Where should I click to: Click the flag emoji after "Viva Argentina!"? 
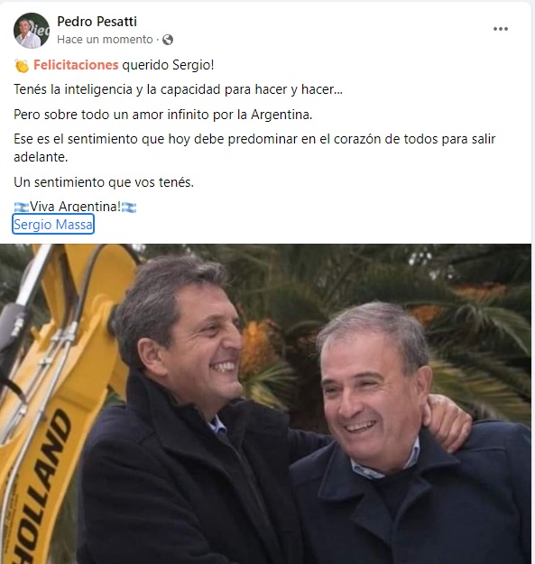click(x=129, y=208)
